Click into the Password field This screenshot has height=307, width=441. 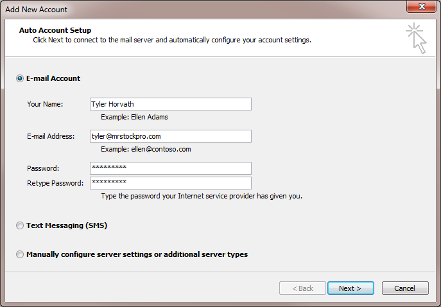click(170, 168)
